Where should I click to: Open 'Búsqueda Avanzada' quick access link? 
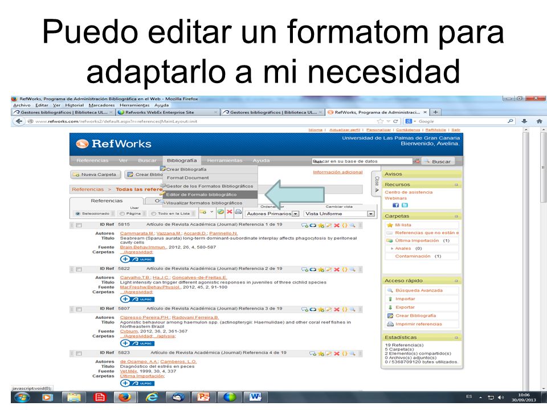pos(419,290)
